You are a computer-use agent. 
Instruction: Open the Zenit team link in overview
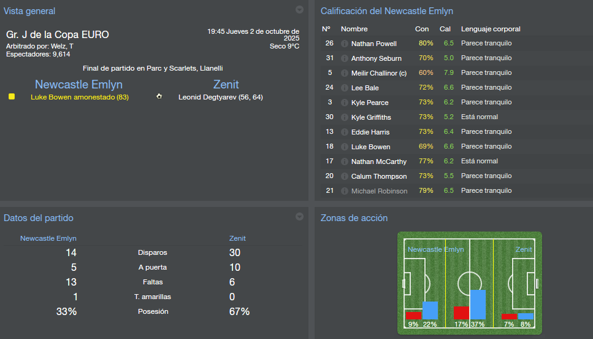coord(226,84)
